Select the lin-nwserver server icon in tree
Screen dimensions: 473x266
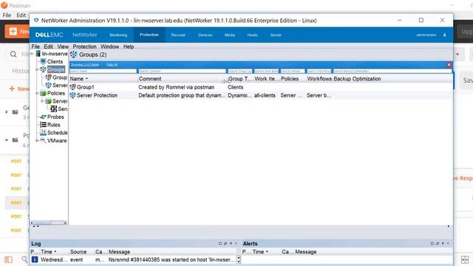pos(38,54)
